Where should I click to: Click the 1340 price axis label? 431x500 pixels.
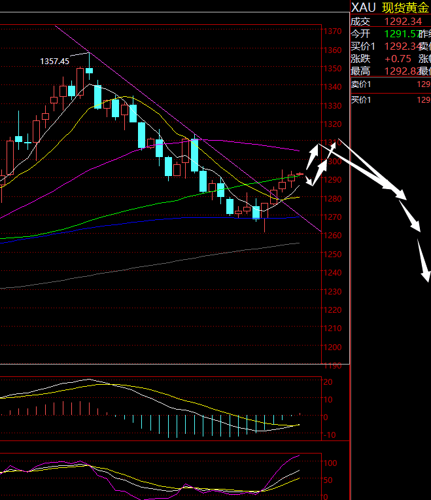tap(332, 87)
